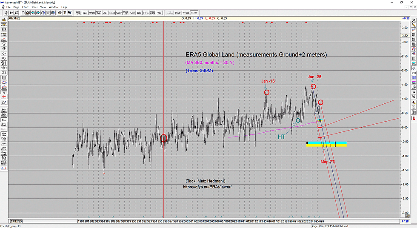Select the eraser tool in right toolbar
This screenshot has height=228, width=417.
click(414, 103)
